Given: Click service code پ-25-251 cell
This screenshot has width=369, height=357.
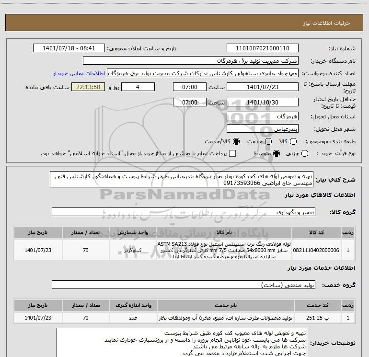Looking at the screenshot, I should (x=317, y=318).
